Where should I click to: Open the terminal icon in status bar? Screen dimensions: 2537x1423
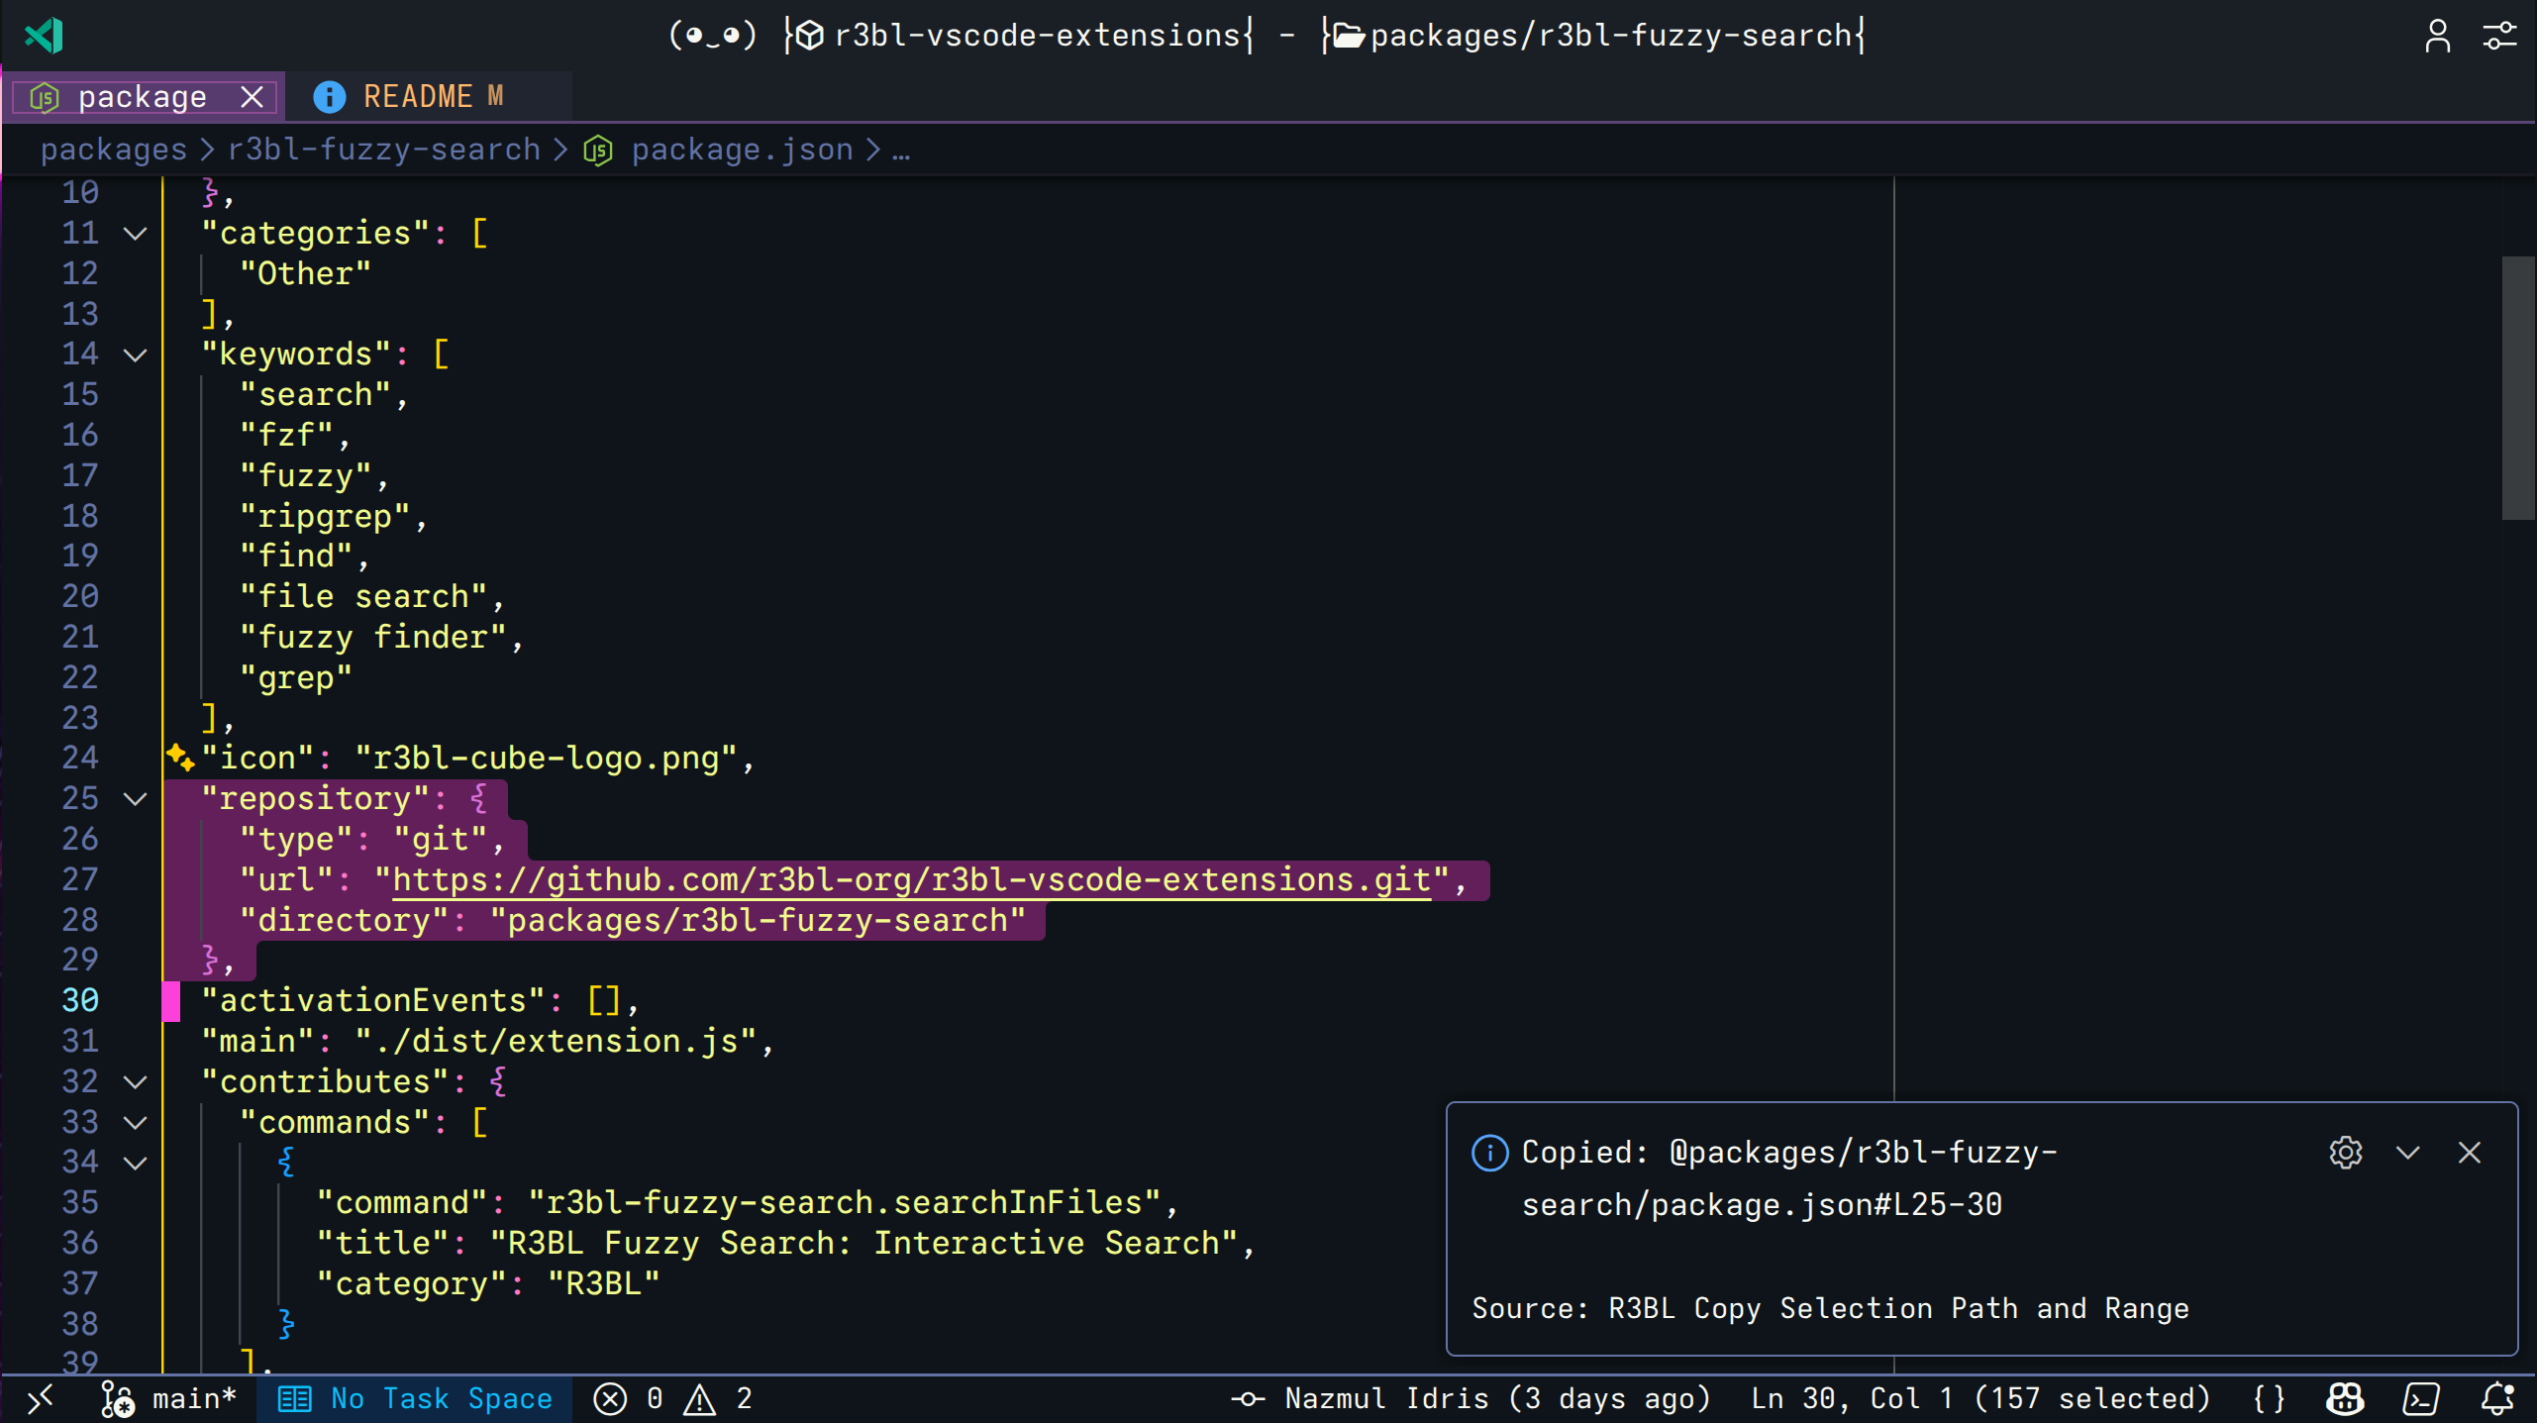click(2422, 1398)
